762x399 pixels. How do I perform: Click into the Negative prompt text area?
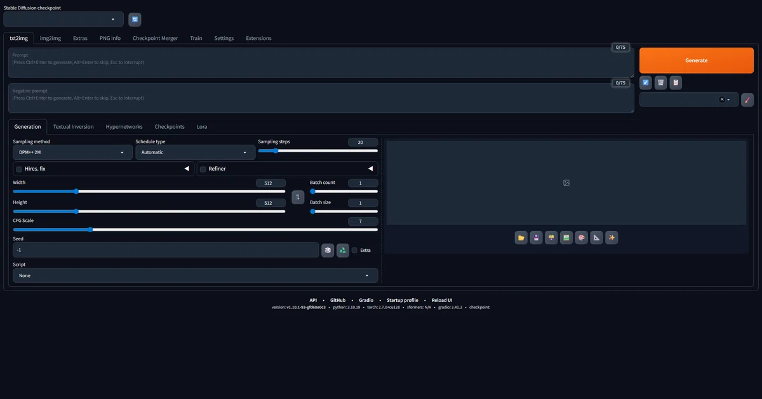321,98
